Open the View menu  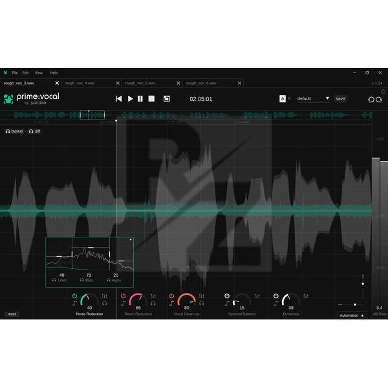(39, 72)
